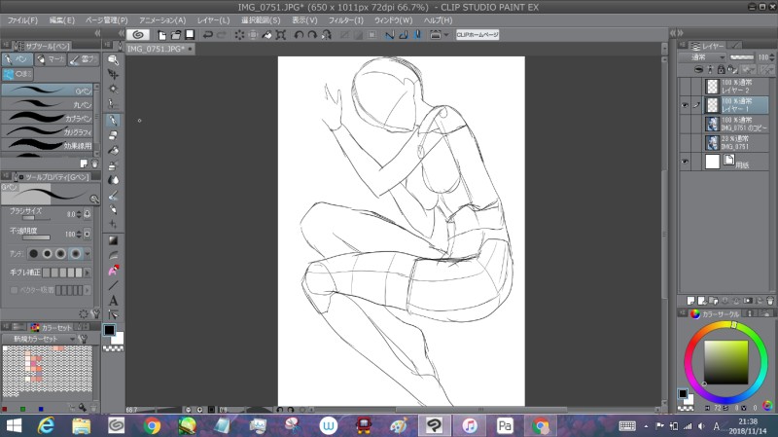Toggle visibility of レイヤー 1 layer

coord(686,103)
